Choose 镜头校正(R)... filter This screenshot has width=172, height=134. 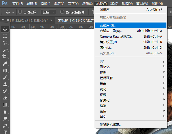(x=131, y=42)
